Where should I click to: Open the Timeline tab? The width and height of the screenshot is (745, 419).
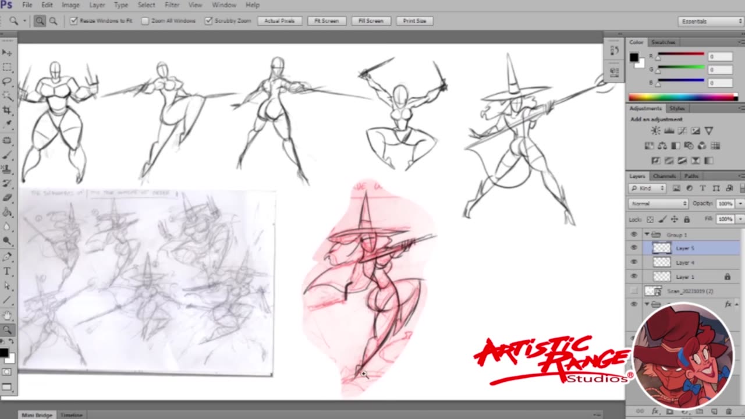click(72, 415)
